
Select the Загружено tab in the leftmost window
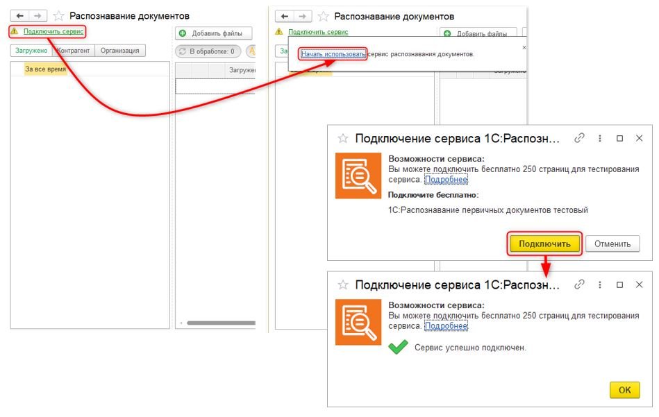[x=31, y=51]
